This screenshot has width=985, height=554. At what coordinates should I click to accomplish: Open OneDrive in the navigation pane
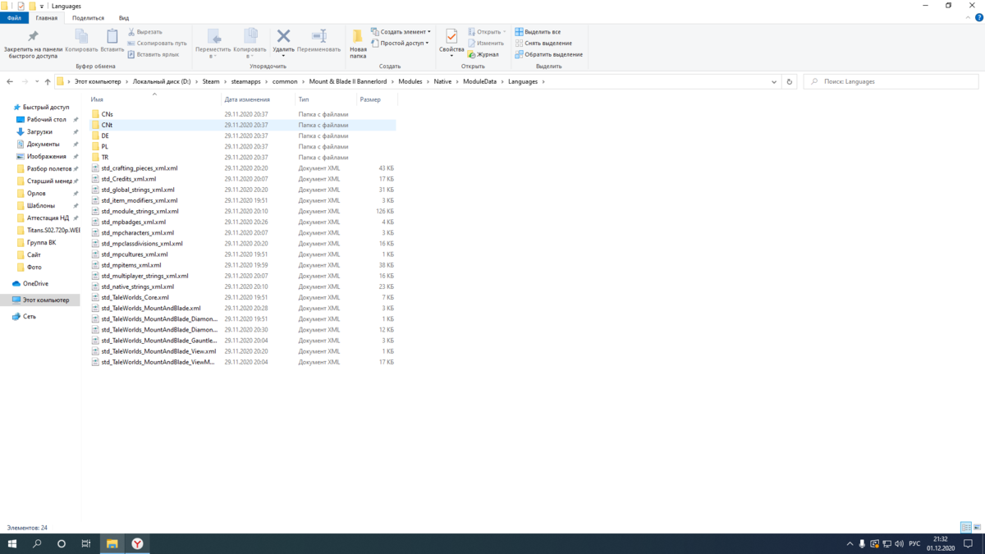35,283
